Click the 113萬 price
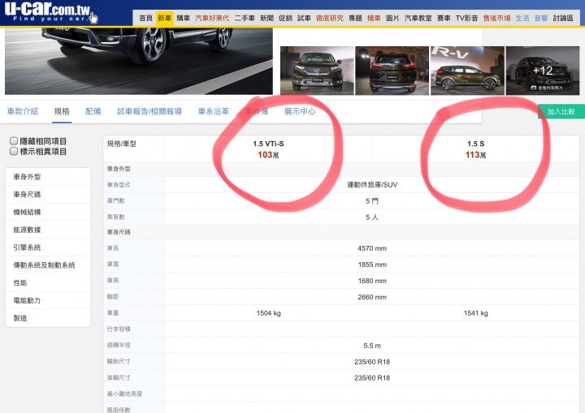 [x=475, y=155]
